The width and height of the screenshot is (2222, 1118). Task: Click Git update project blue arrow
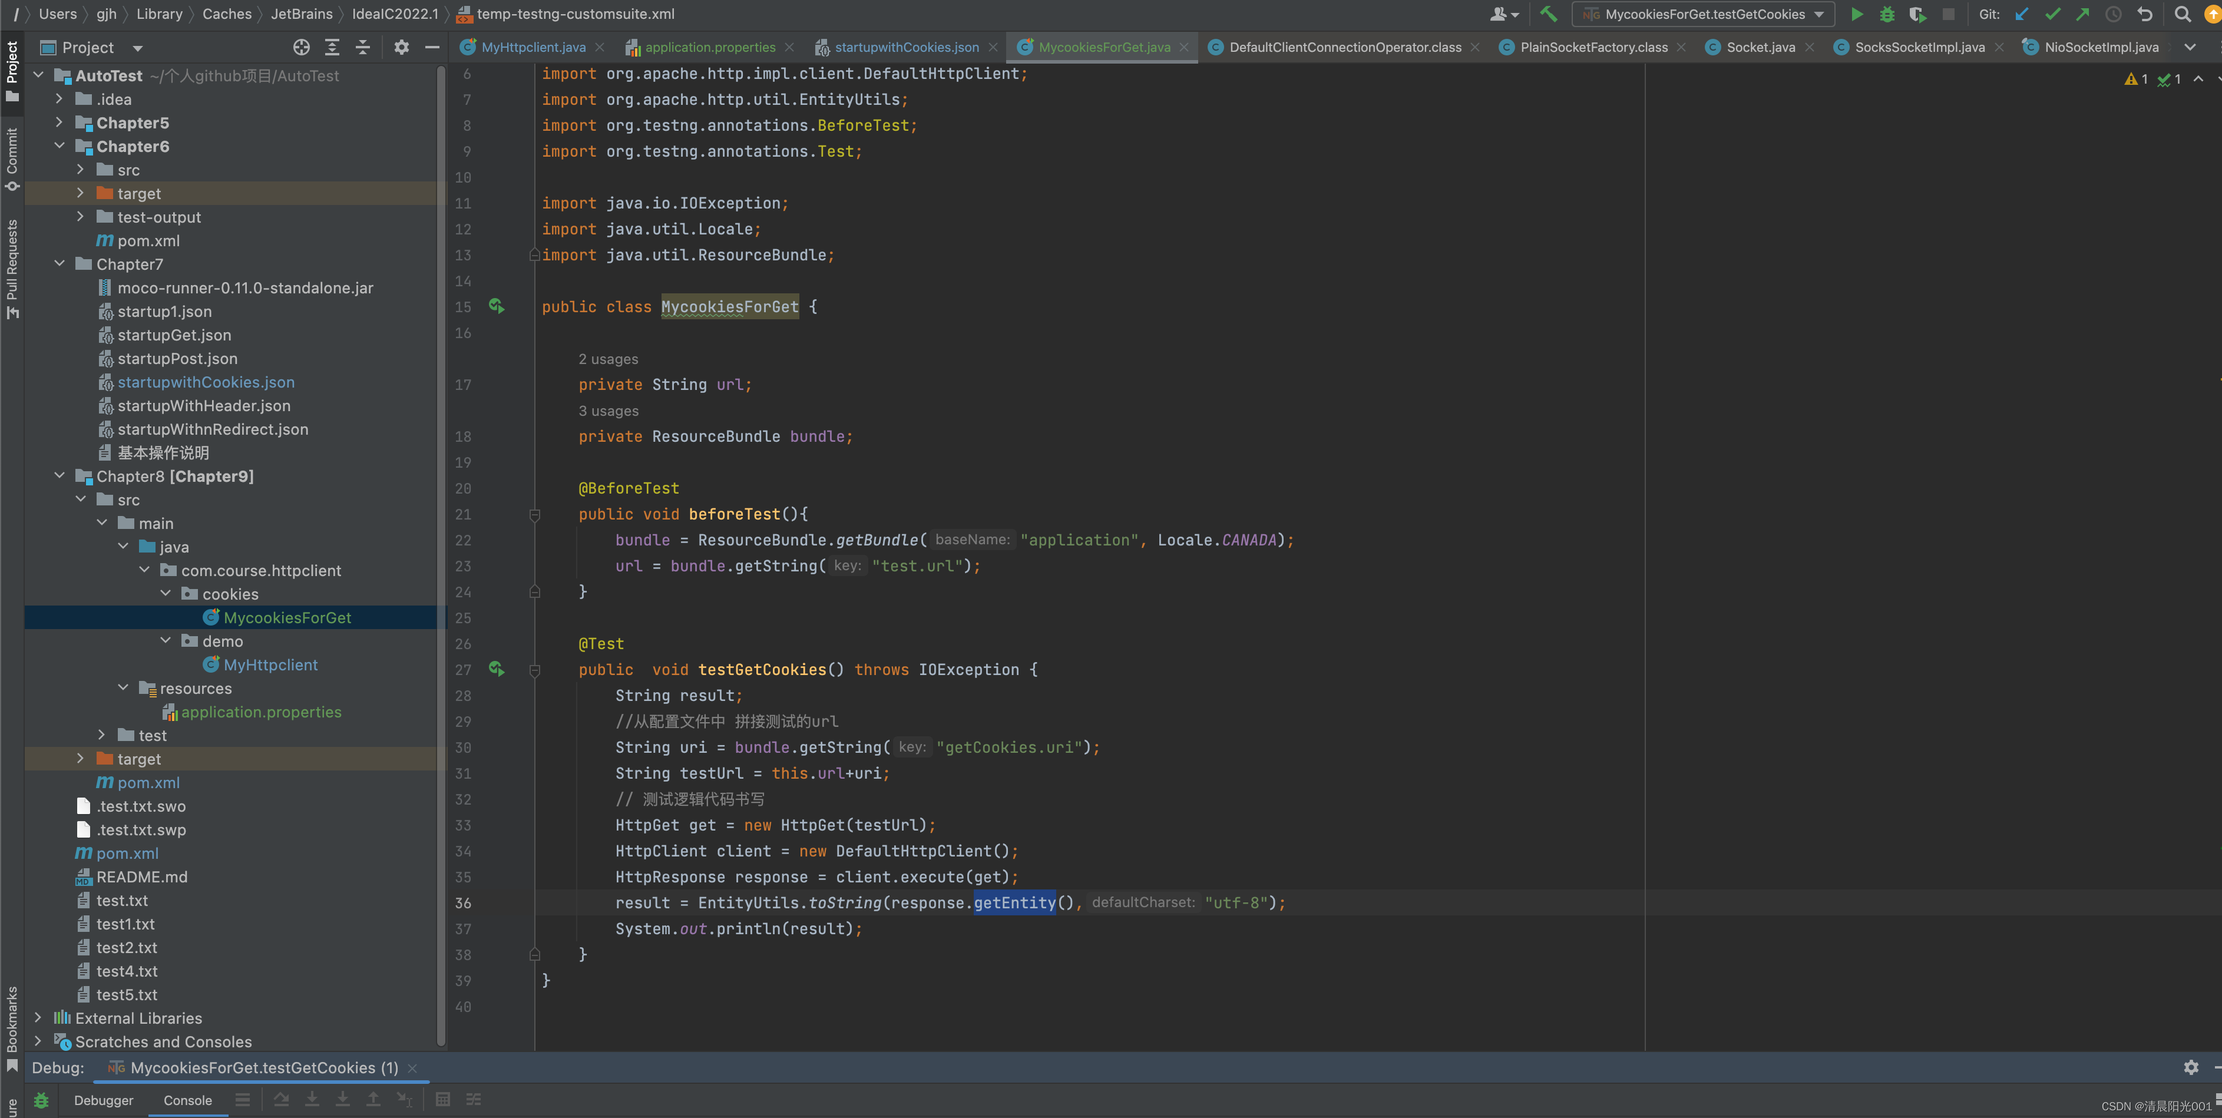pos(2022,14)
